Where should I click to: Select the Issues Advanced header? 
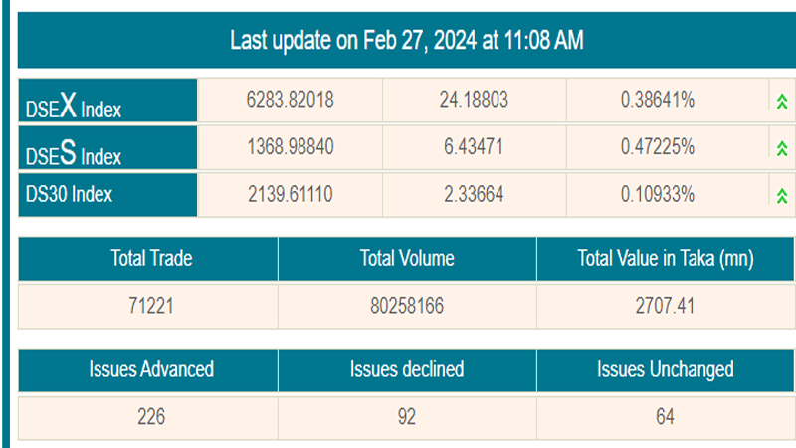(x=148, y=369)
